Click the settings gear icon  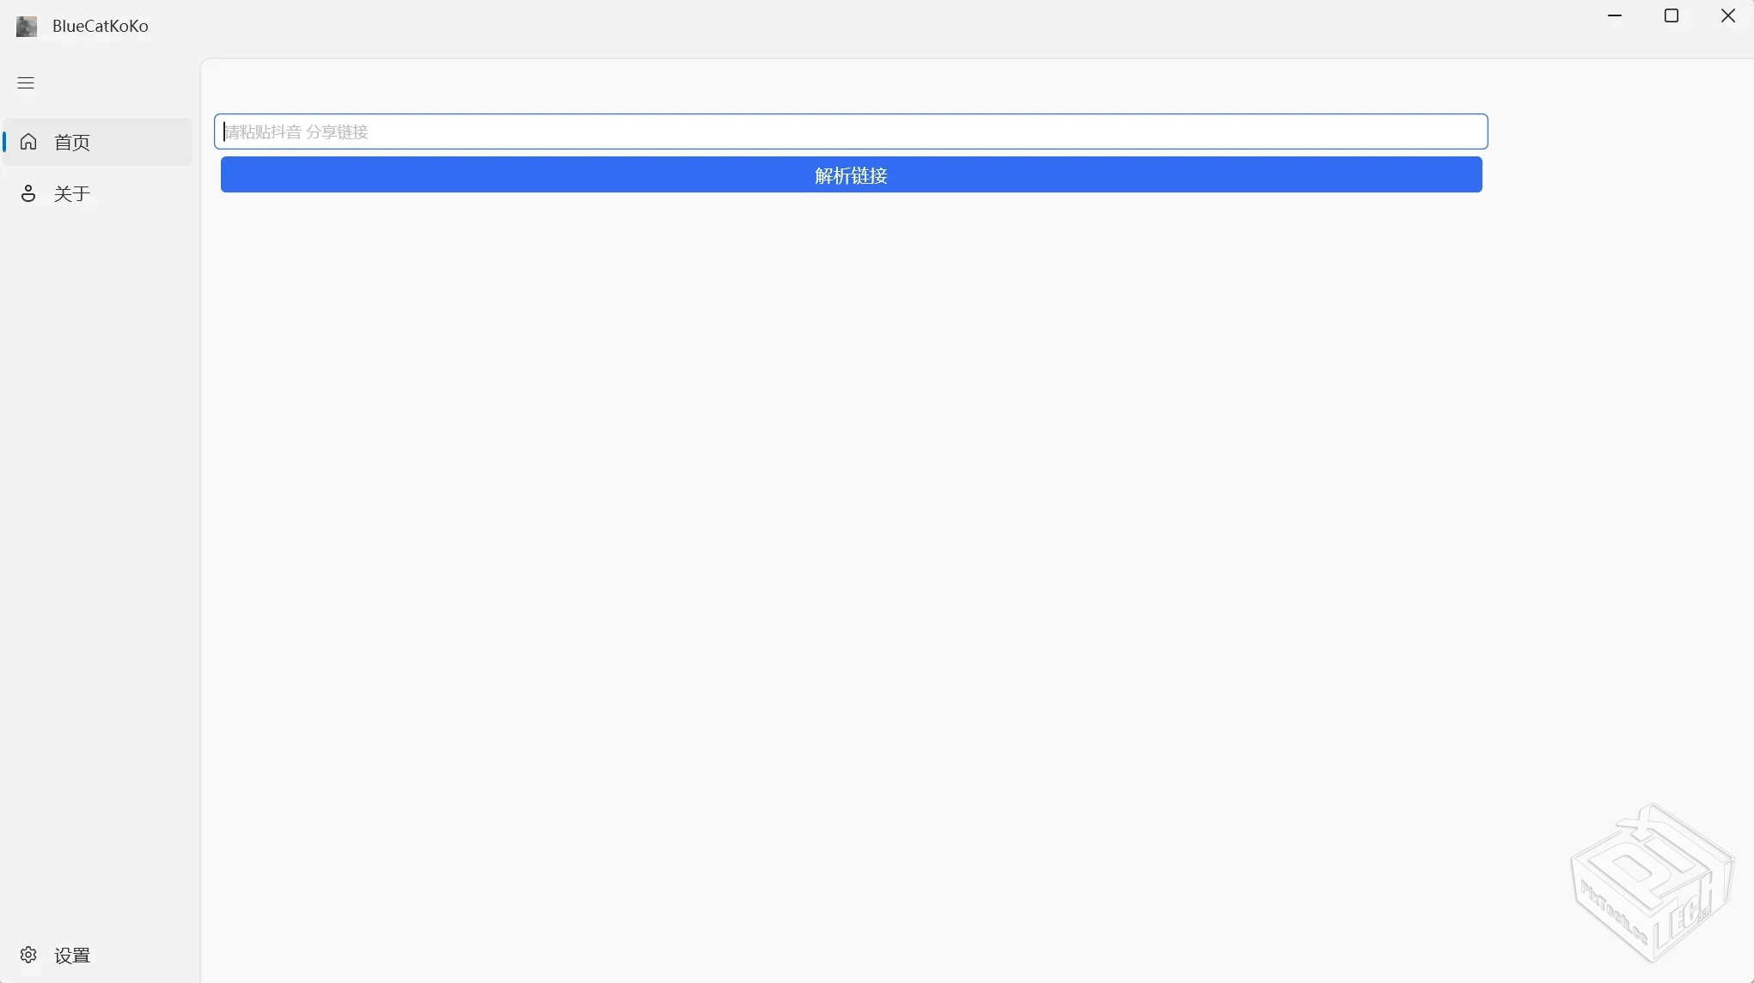click(28, 955)
